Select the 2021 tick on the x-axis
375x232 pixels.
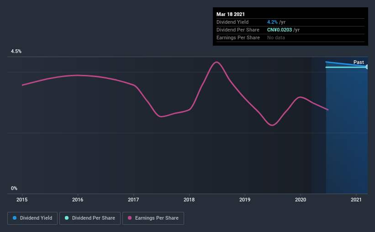click(x=356, y=200)
